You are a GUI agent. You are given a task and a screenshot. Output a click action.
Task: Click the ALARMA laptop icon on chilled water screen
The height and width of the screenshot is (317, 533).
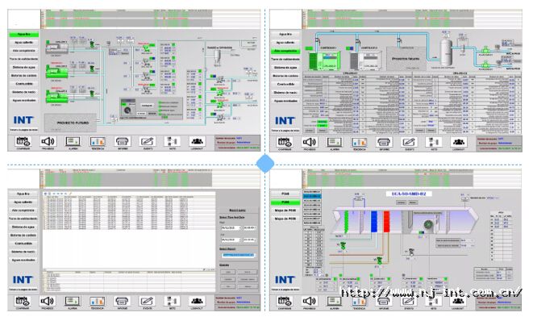point(73,141)
